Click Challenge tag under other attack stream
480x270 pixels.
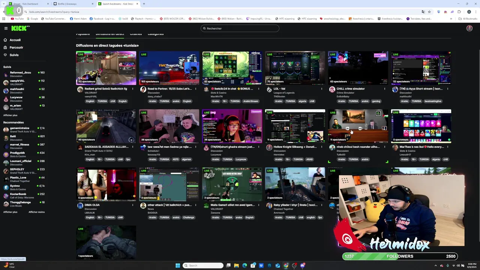pos(189,217)
